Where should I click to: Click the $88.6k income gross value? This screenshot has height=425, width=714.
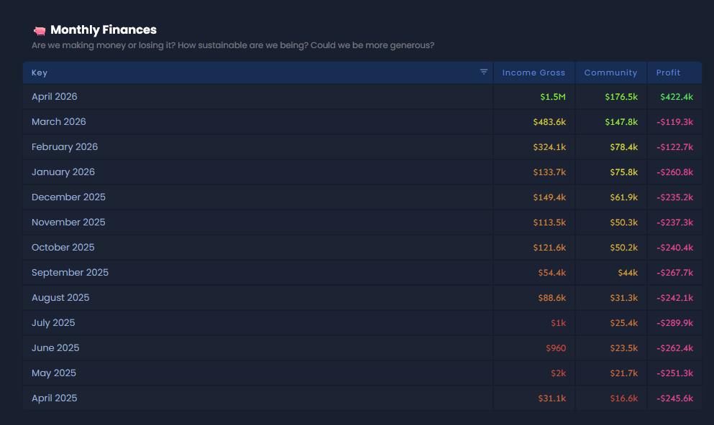coord(552,298)
